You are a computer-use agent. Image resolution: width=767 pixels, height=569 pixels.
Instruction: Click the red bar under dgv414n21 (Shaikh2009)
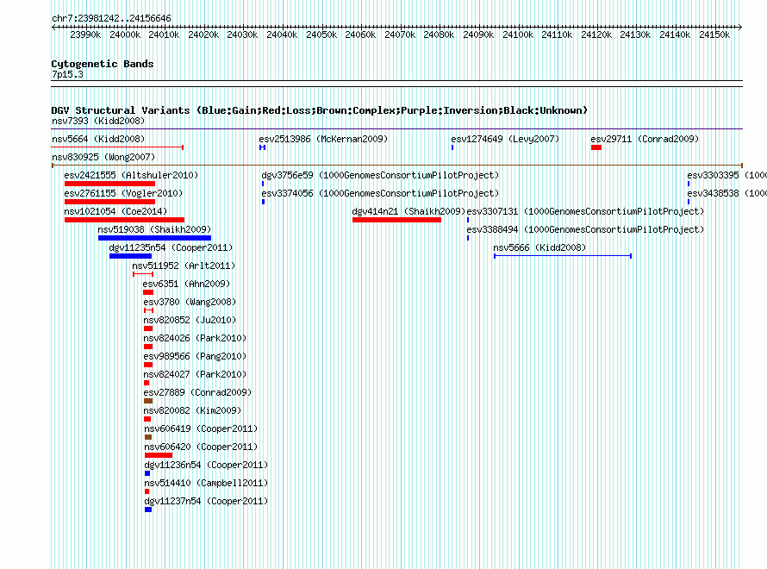396,220
